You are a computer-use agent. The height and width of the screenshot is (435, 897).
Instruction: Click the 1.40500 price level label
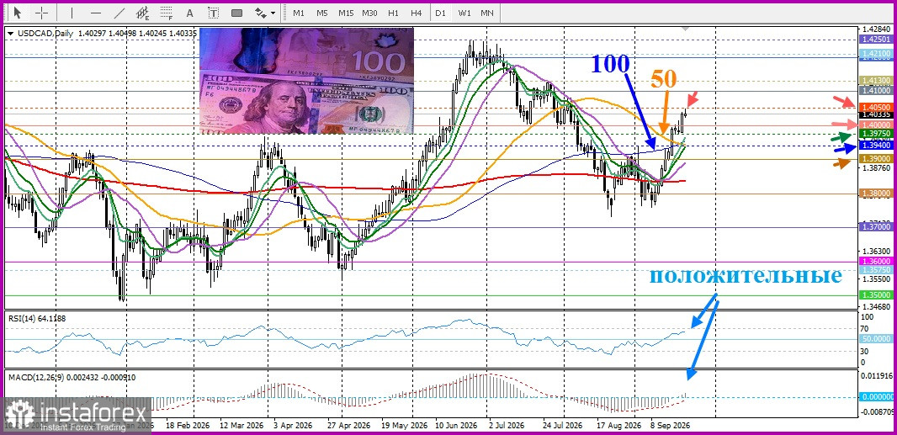tap(875, 107)
